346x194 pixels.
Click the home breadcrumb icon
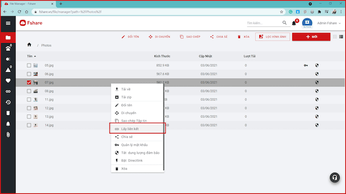tap(29, 45)
